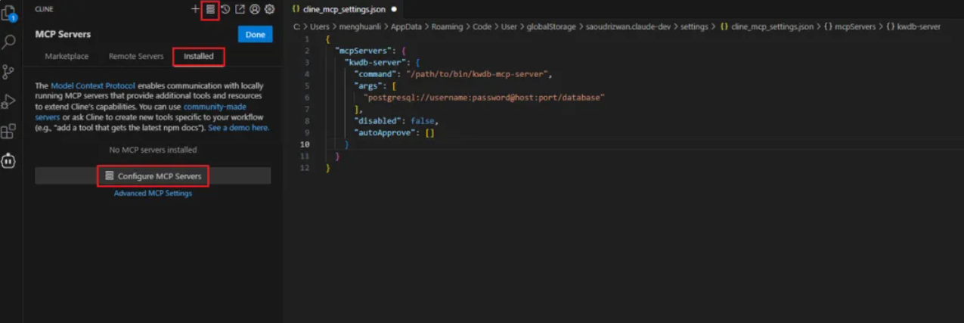Open the Source Control view
Image resolution: width=964 pixels, height=323 pixels.
click(8, 72)
